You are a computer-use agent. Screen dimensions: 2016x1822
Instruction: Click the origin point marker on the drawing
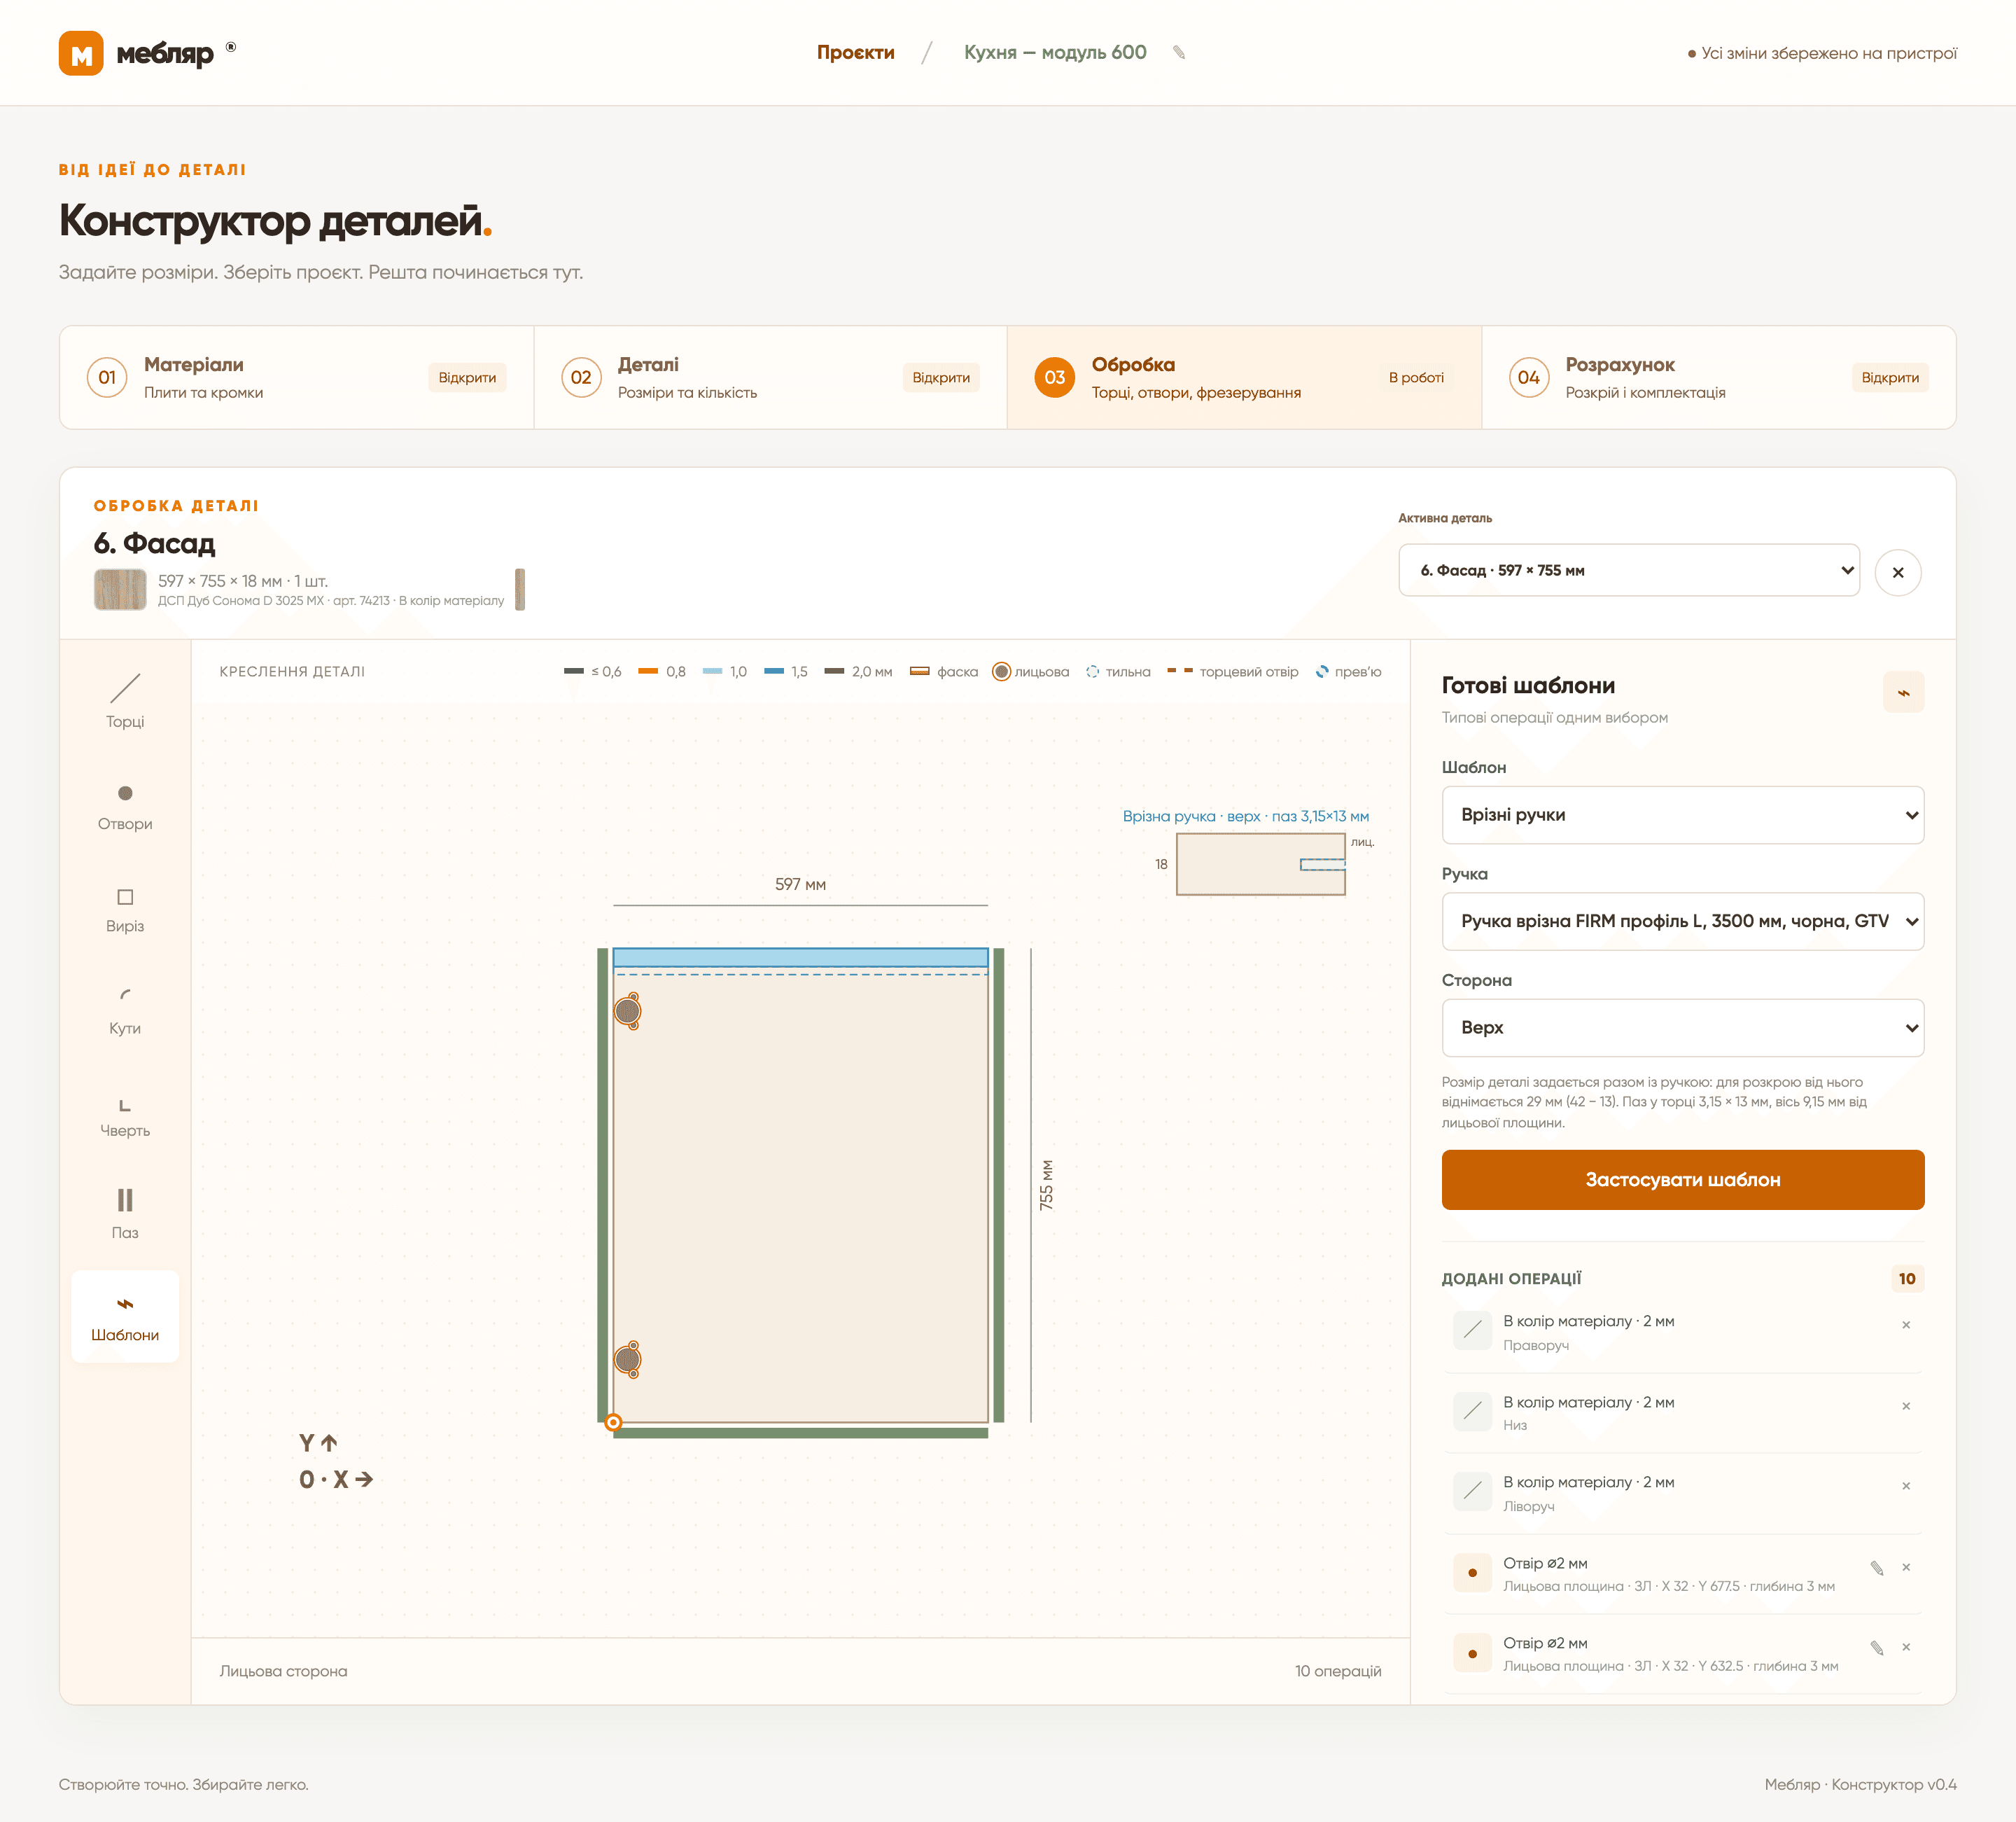pos(614,1423)
